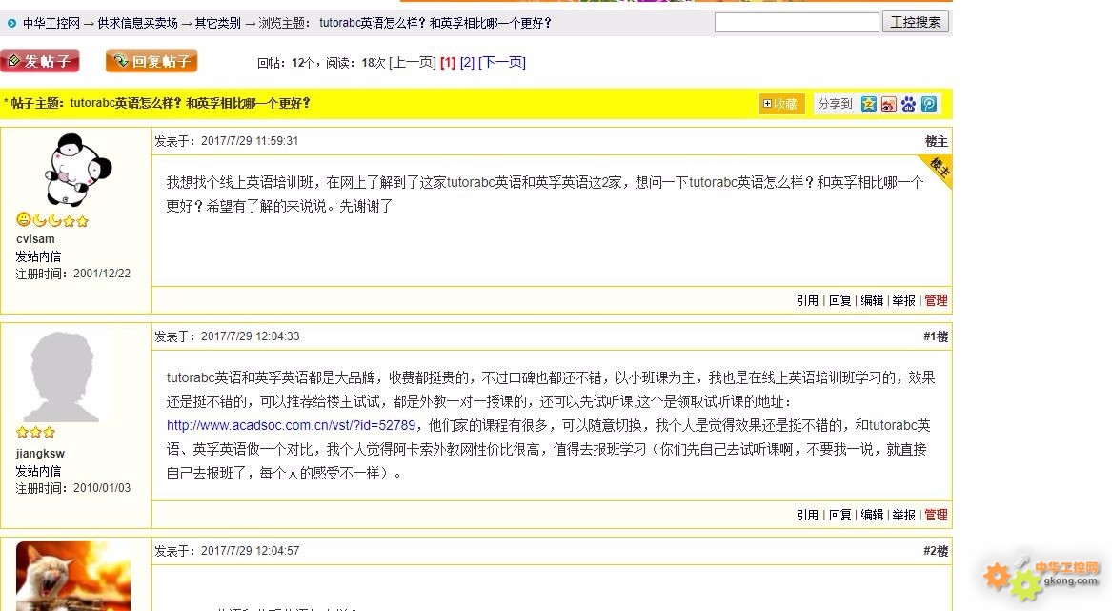Click the 回复帖子 reply post button
1112x611 pixels.
(x=152, y=61)
